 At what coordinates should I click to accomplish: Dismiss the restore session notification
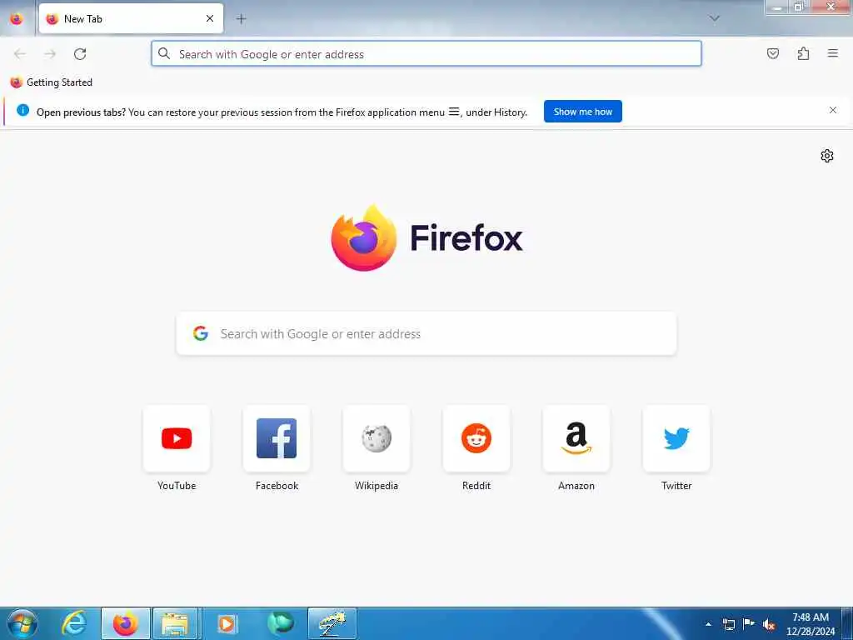[x=833, y=110]
